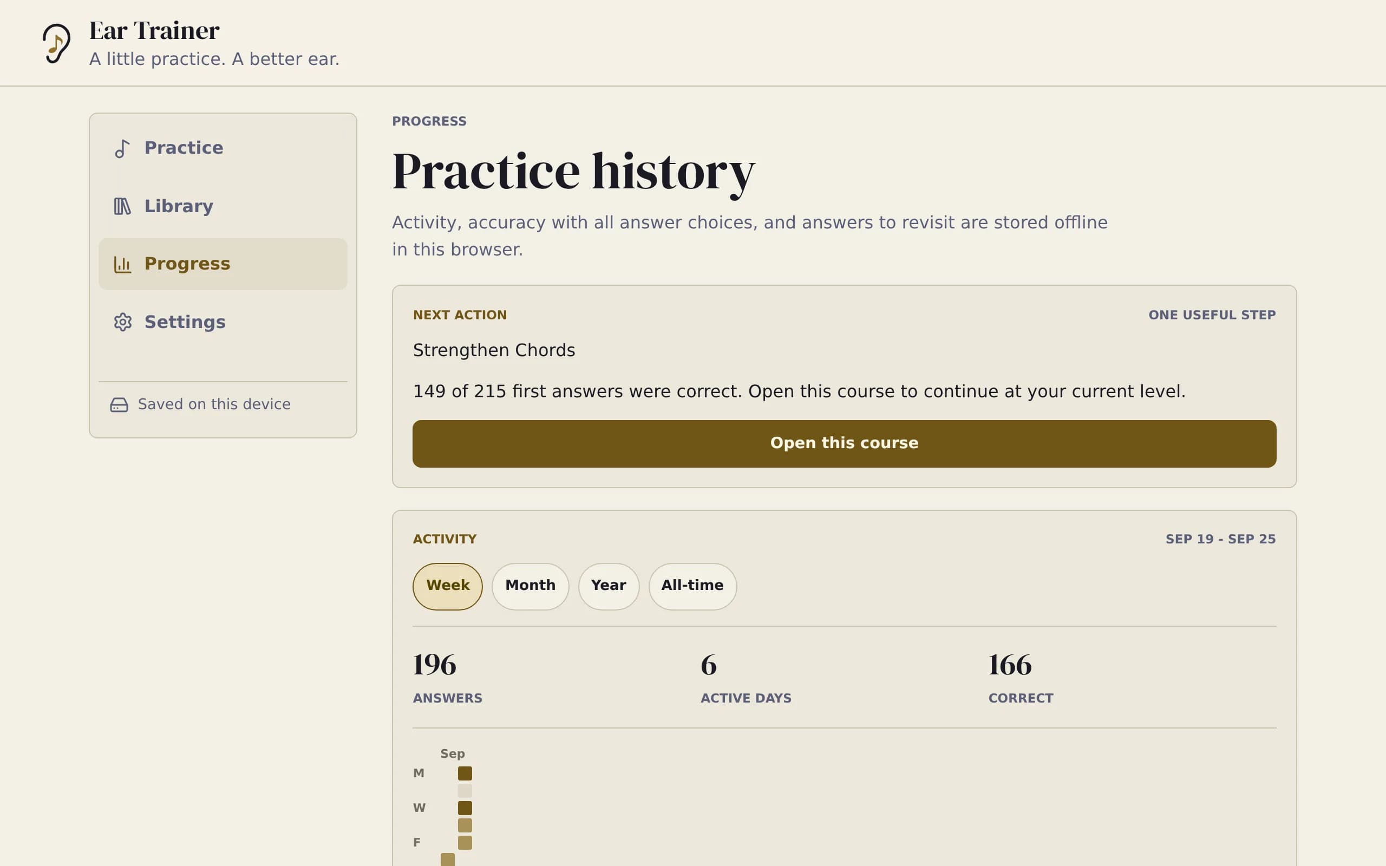
Task: Click the Ear Trainer ear logo
Action: coord(57,43)
